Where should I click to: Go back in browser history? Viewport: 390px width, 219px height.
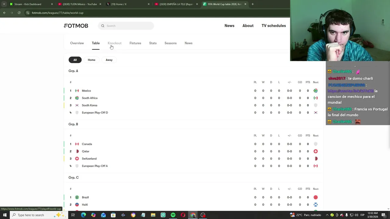(x=4, y=13)
